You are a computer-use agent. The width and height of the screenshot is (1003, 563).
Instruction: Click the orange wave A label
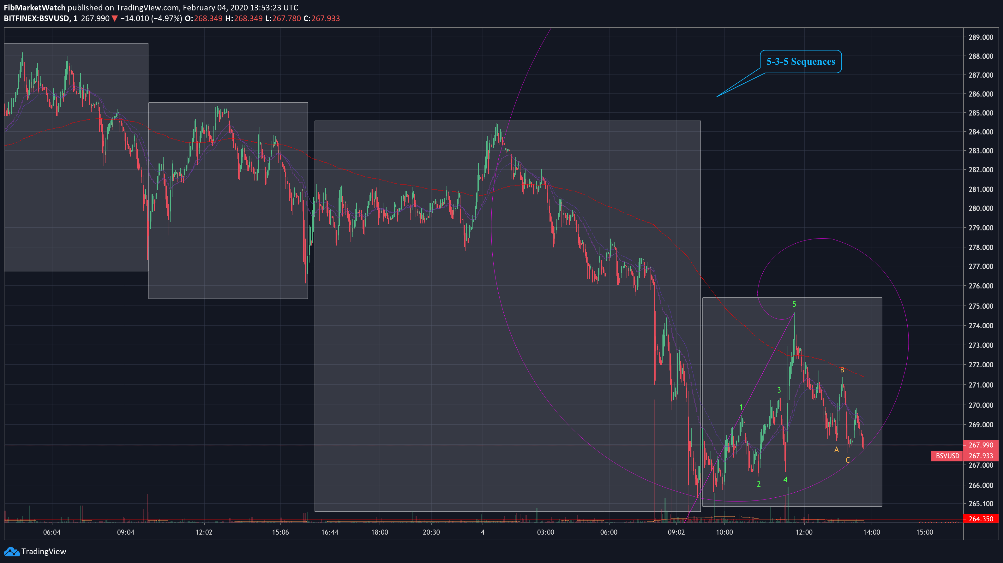pos(836,449)
